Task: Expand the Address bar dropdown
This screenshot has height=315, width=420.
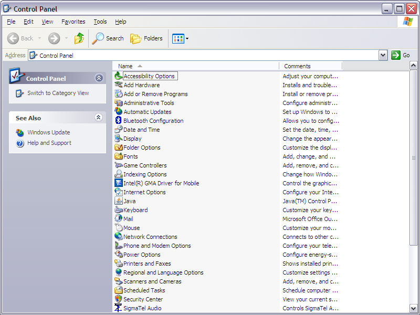Action: click(x=383, y=56)
